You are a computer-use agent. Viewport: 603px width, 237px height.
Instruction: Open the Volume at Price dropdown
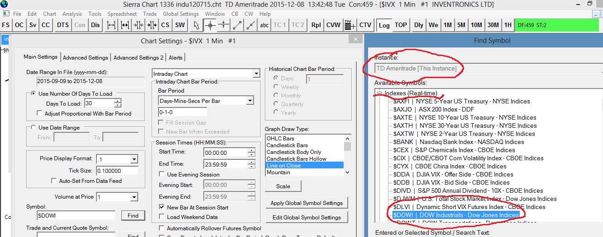click(134, 197)
